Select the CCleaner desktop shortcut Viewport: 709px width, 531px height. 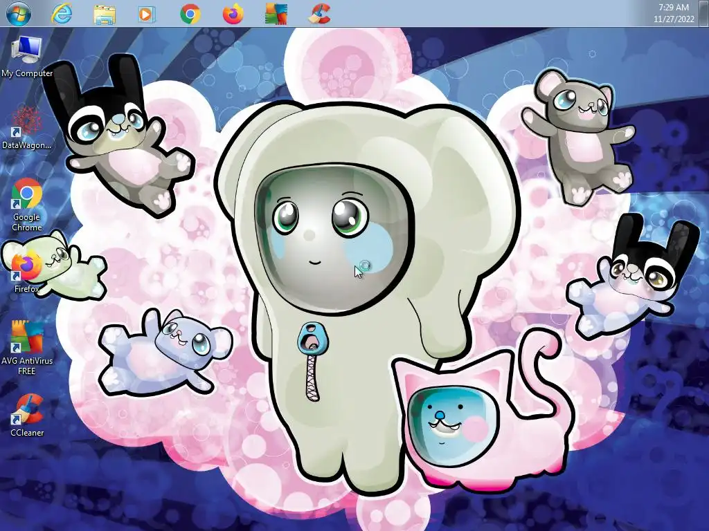coord(27,416)
